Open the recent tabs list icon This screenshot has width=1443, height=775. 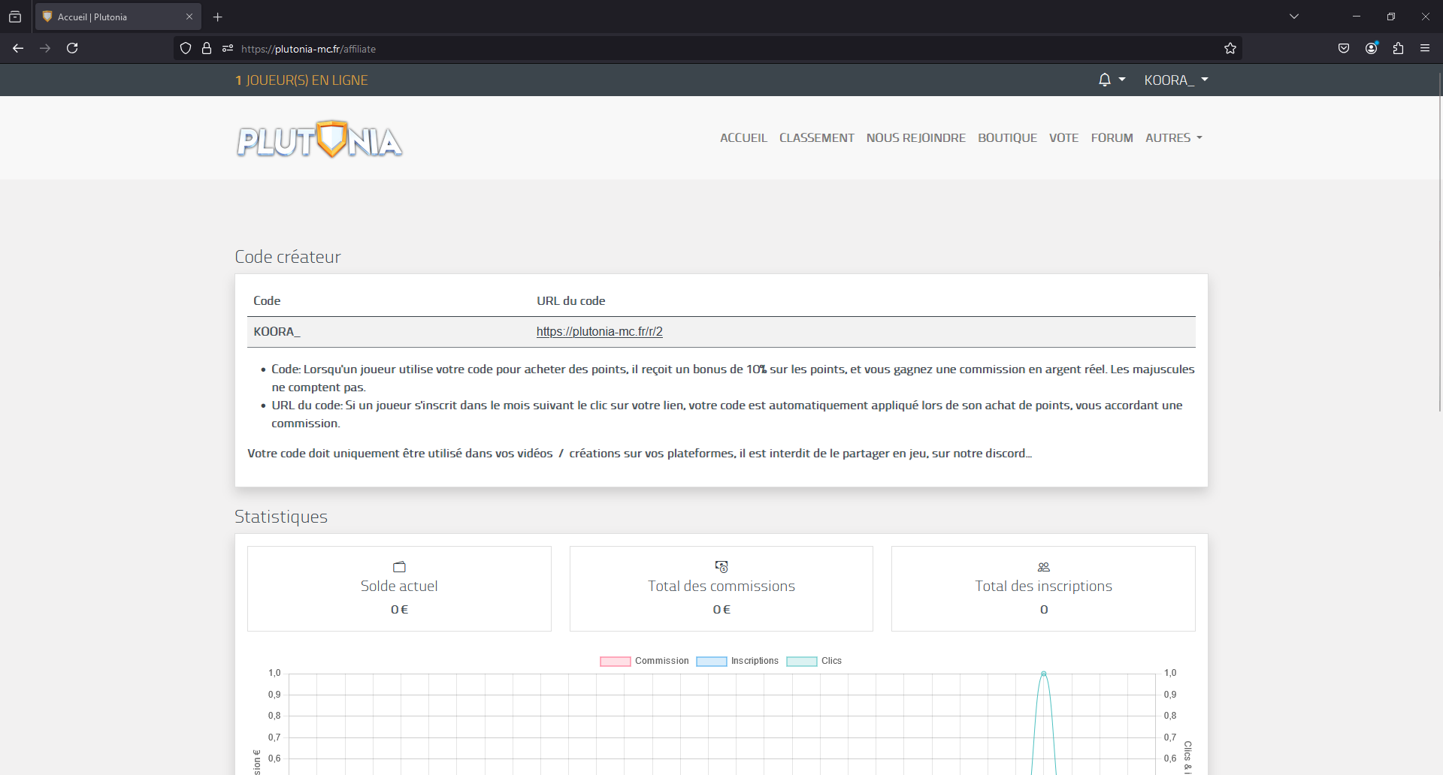click(x=15, y=17)
